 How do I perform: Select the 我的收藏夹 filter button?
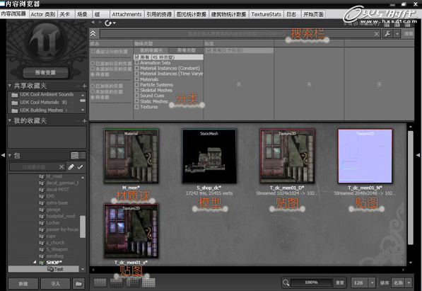151,50
